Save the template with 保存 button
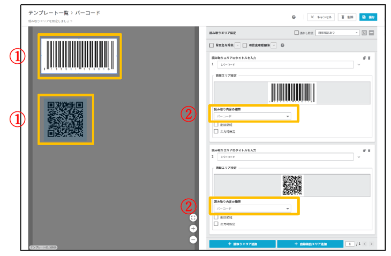This screenshot has height=256, width=391. (x=369, y=17)
